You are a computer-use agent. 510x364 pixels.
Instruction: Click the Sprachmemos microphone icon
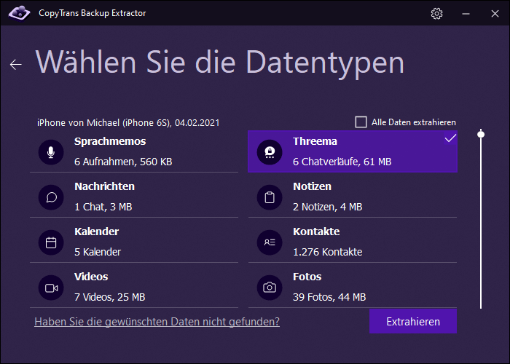[x=51, y=152]
